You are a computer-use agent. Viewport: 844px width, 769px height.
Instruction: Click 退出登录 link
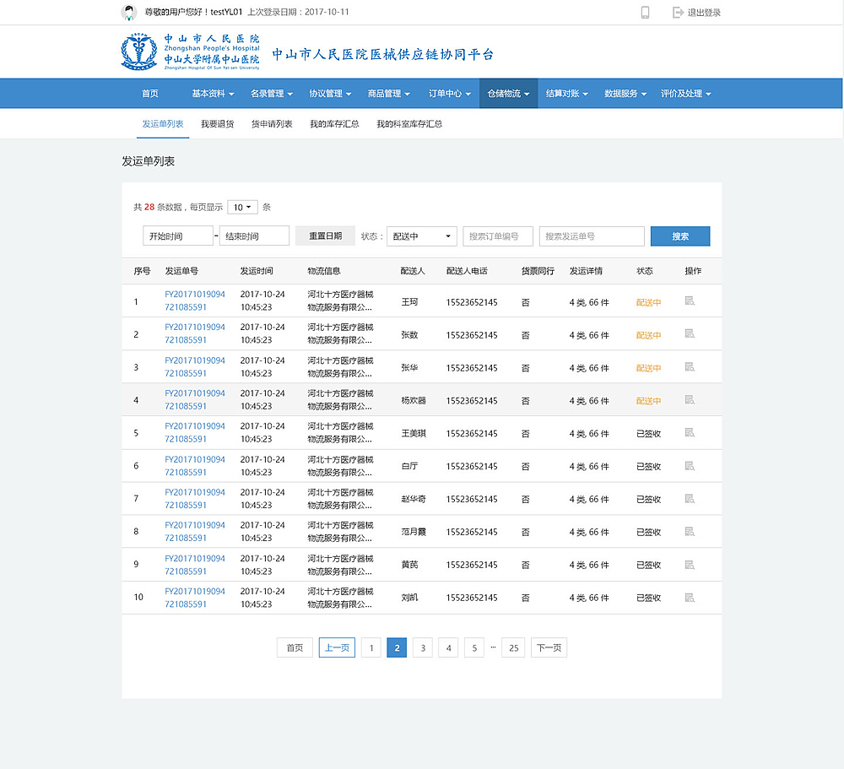point(704,13)
